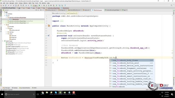Click the Open folder toolbar icon
The image size is (175, 98).
(1, 5)
